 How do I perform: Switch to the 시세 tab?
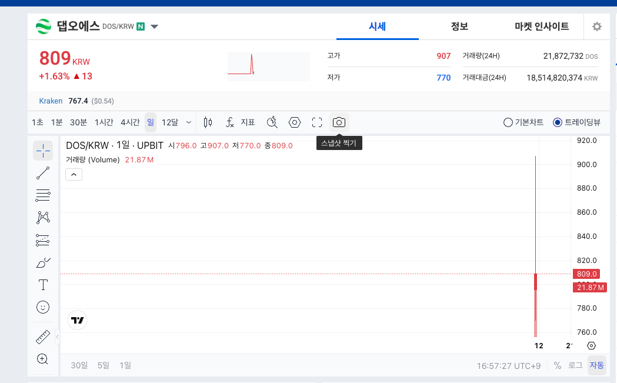(x=378, y=26)
